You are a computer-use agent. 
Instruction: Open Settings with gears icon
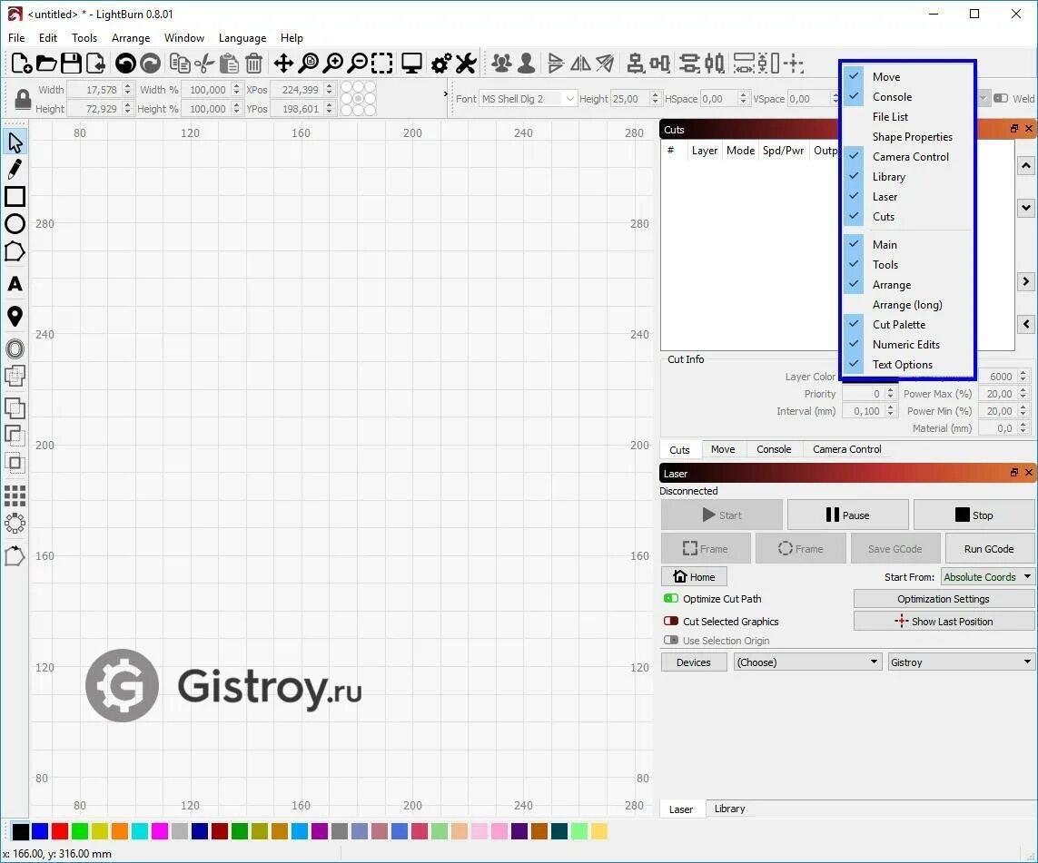tap(441, 64)
